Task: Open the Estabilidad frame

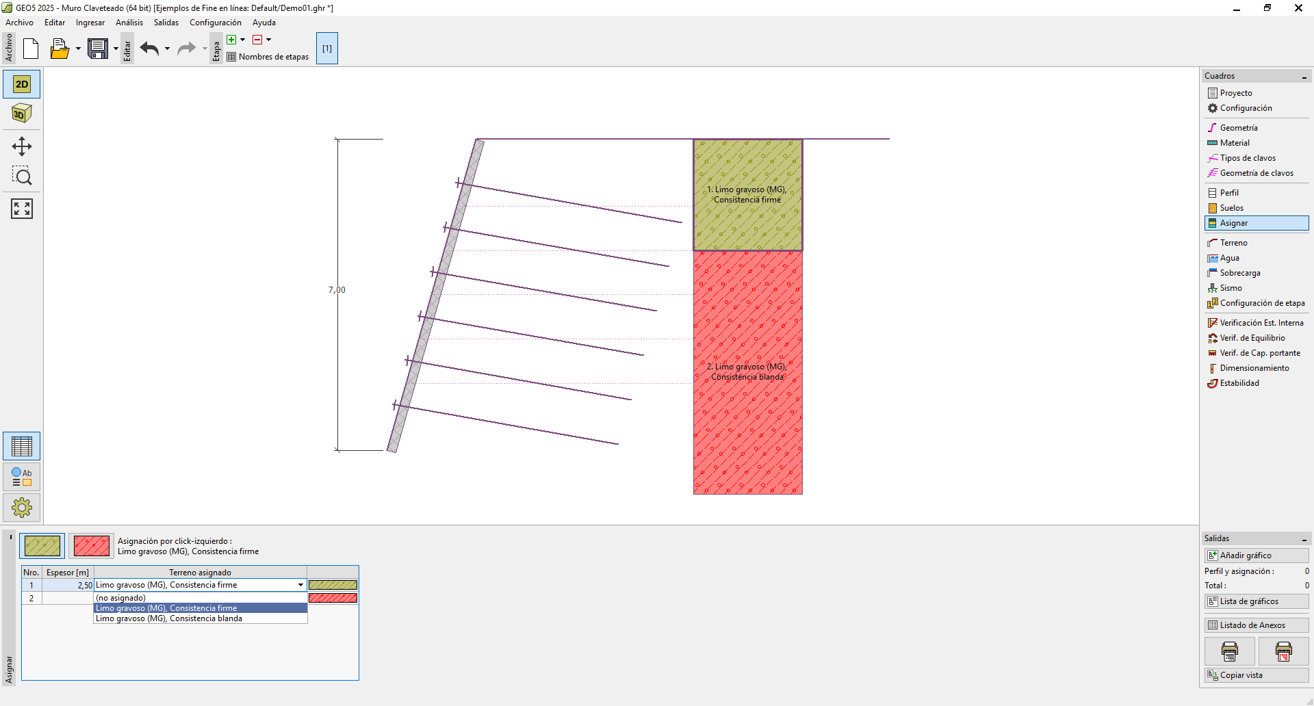Action: point(1257,383)
